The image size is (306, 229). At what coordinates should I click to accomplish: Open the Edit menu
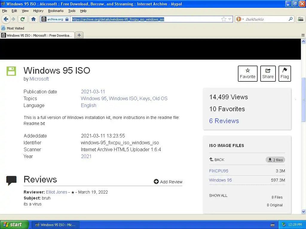coord(14,11)
